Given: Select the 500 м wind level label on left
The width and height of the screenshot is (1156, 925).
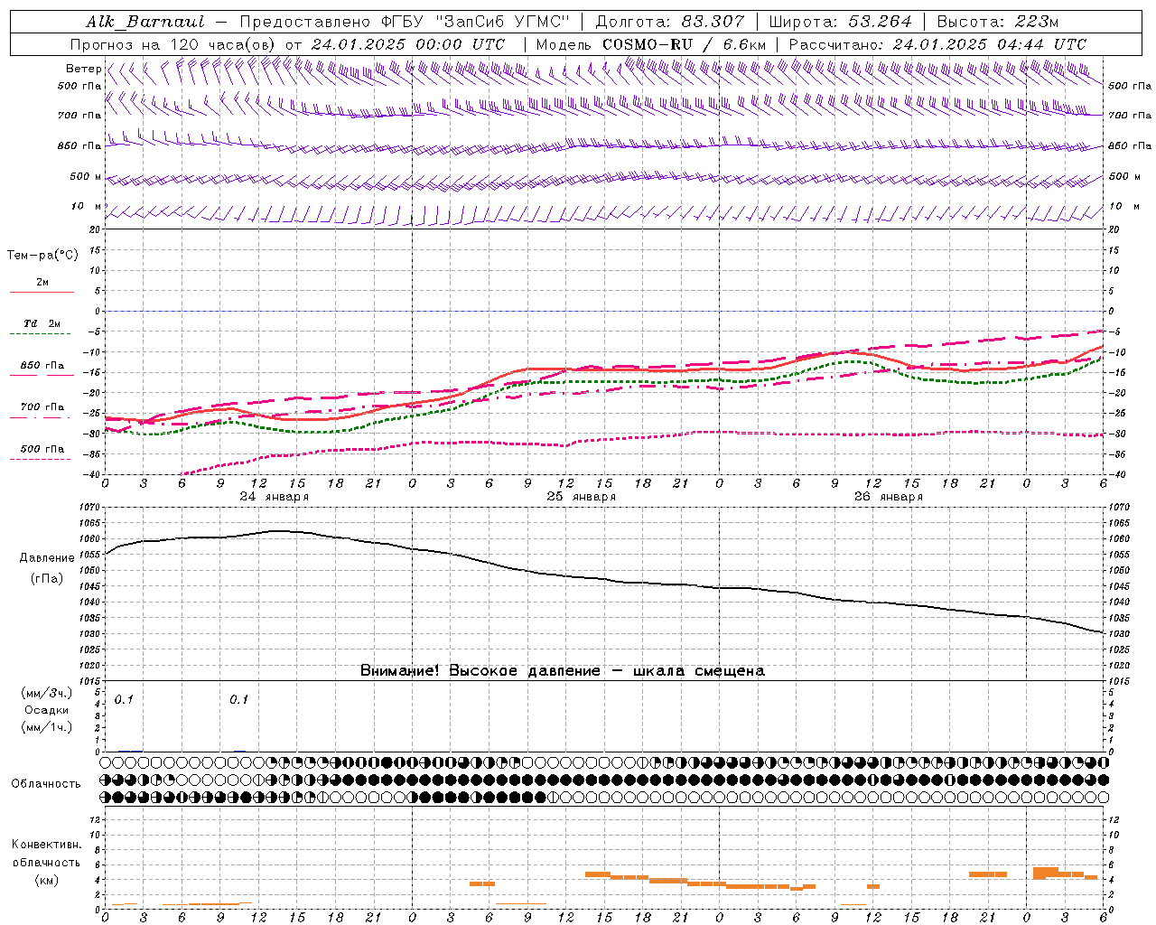Looking at the screenshot, I should click(x=86, y=176).
